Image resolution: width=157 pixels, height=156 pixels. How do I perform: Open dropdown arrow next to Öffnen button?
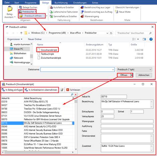pyautogui.click(x=132, y=75)
